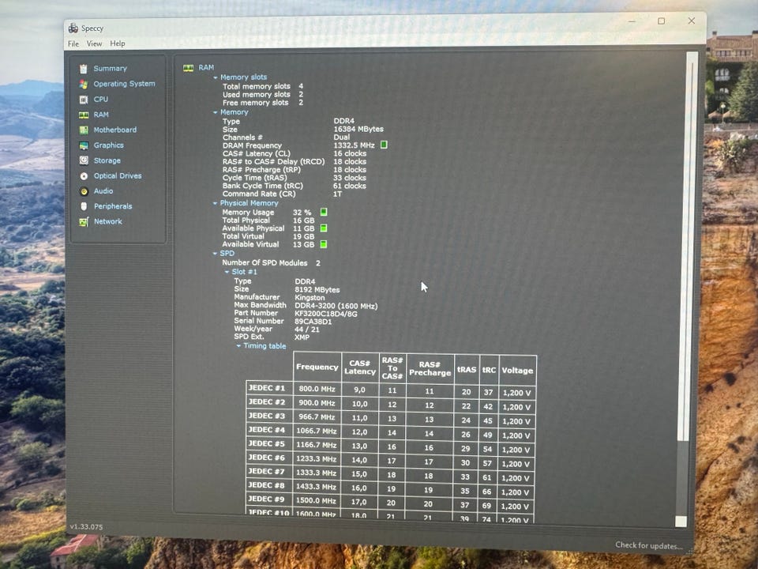Click version number v1.33.075
The width and height of the screenshot is (758, 569).
point(86,526)
